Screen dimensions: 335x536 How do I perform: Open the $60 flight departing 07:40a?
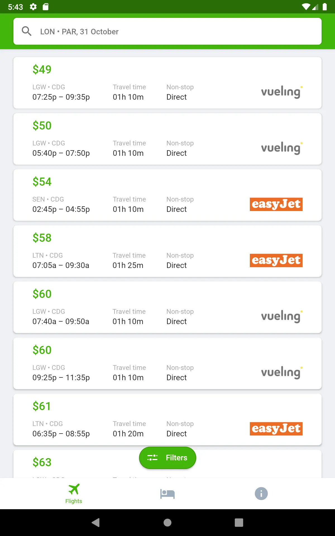point(167,307)
